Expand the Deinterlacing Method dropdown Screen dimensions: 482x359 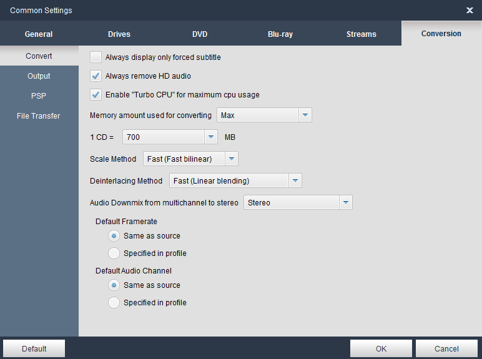(x=295, y=181)
